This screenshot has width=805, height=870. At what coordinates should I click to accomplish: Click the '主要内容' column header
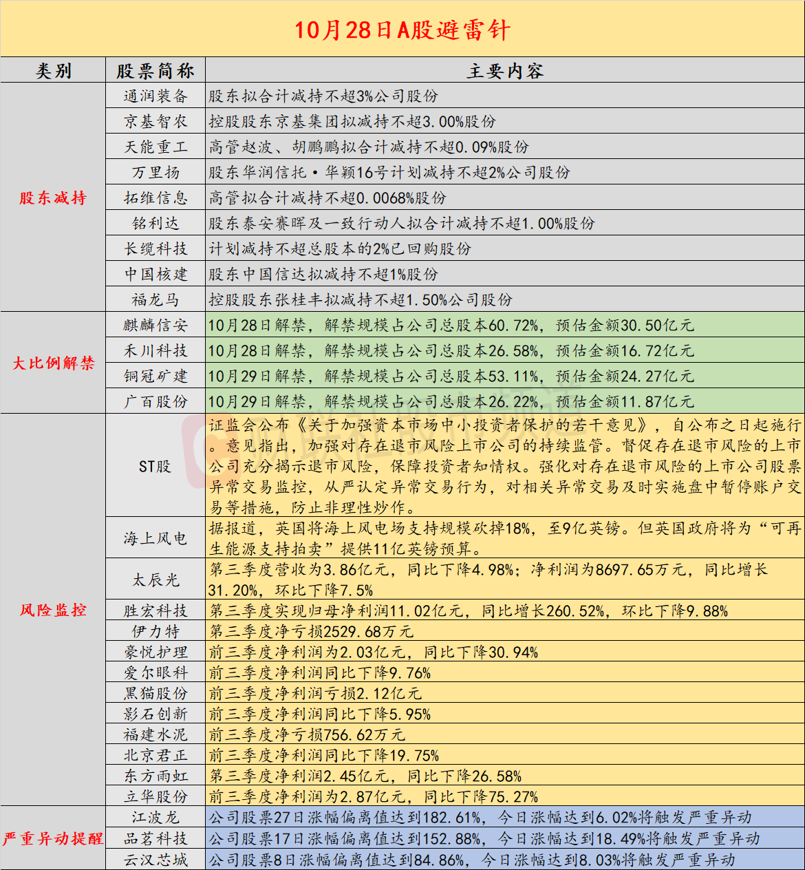(504, 71)
